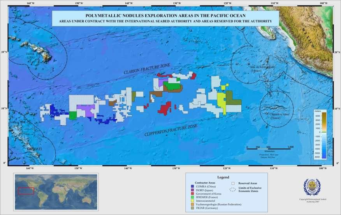
Task: Click the 'KIRIBATI' map label
Action: point(34,149)
